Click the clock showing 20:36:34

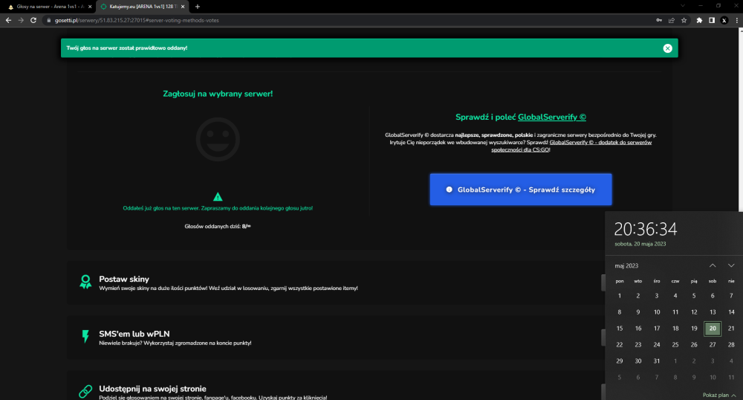point(646,230)
